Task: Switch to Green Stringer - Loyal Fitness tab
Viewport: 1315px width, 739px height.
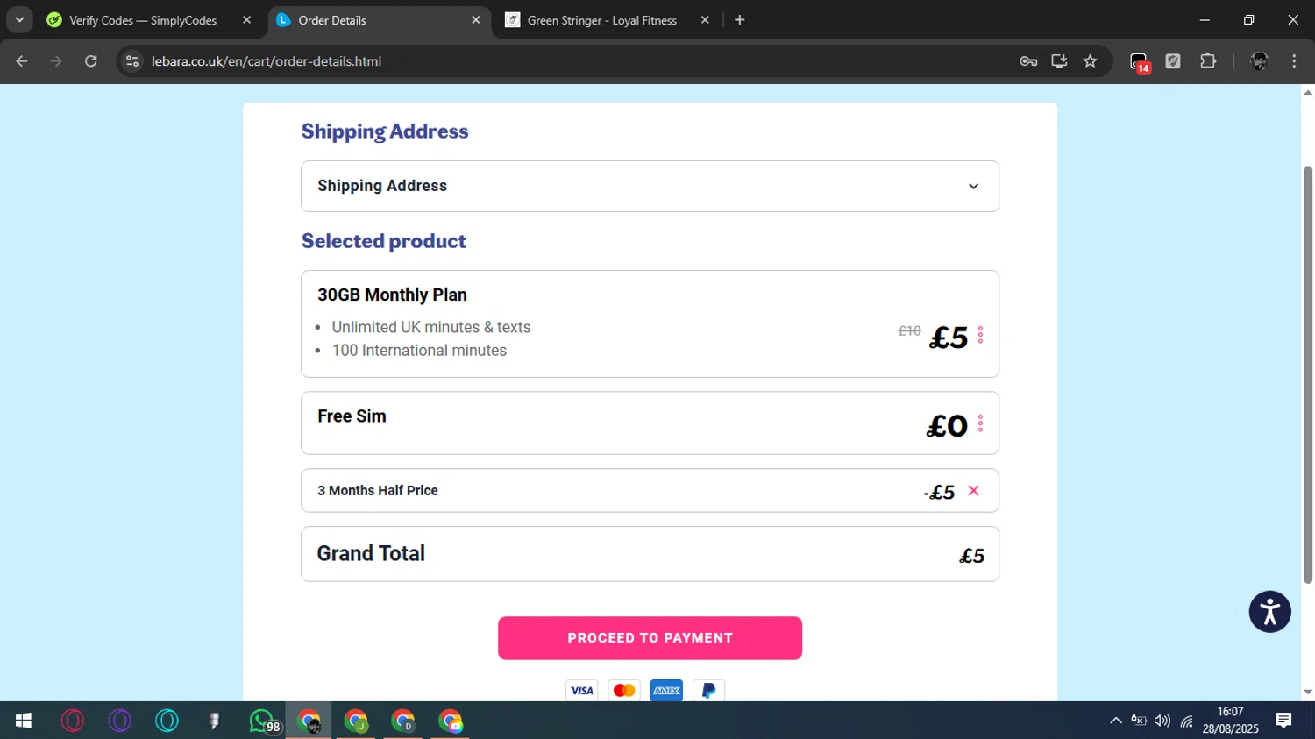Action: (601, 20)
